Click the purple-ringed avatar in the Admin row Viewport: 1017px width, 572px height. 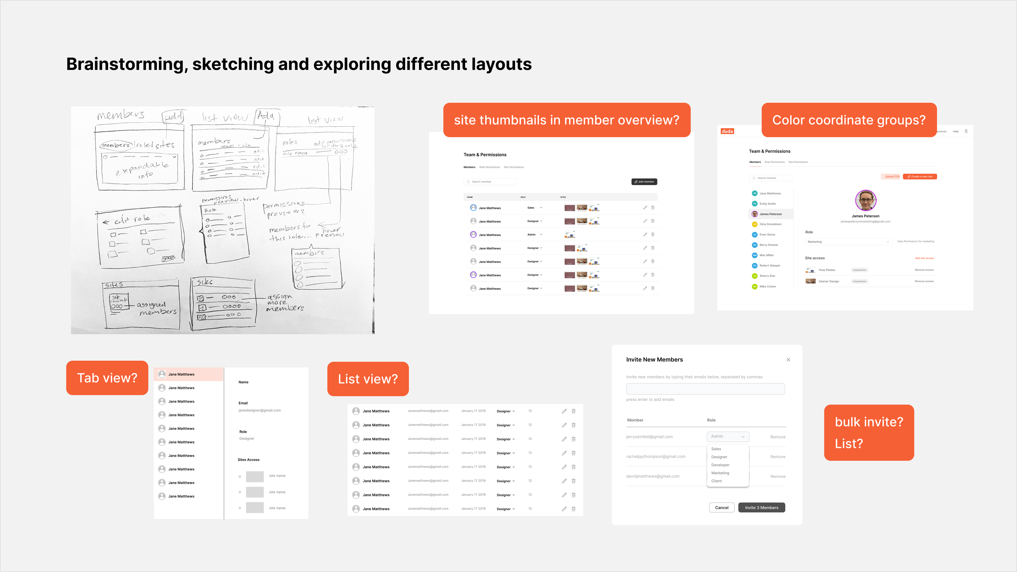pos(473,234)
